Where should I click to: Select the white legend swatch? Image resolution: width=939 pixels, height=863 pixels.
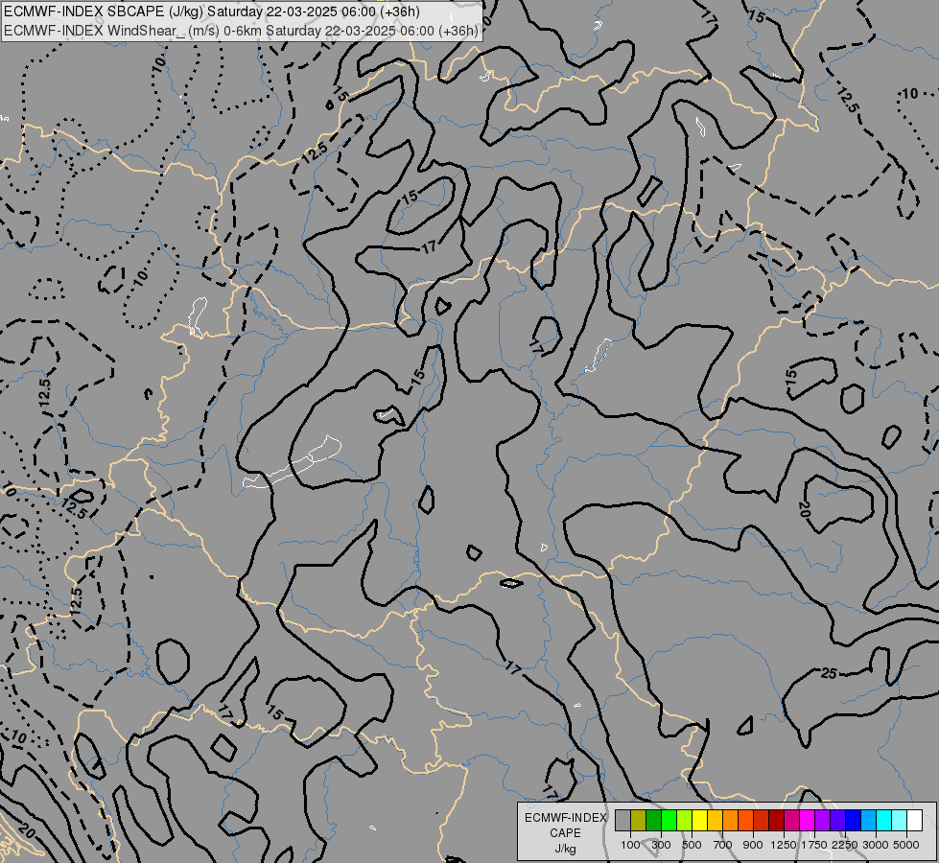(x=914, y=820)
